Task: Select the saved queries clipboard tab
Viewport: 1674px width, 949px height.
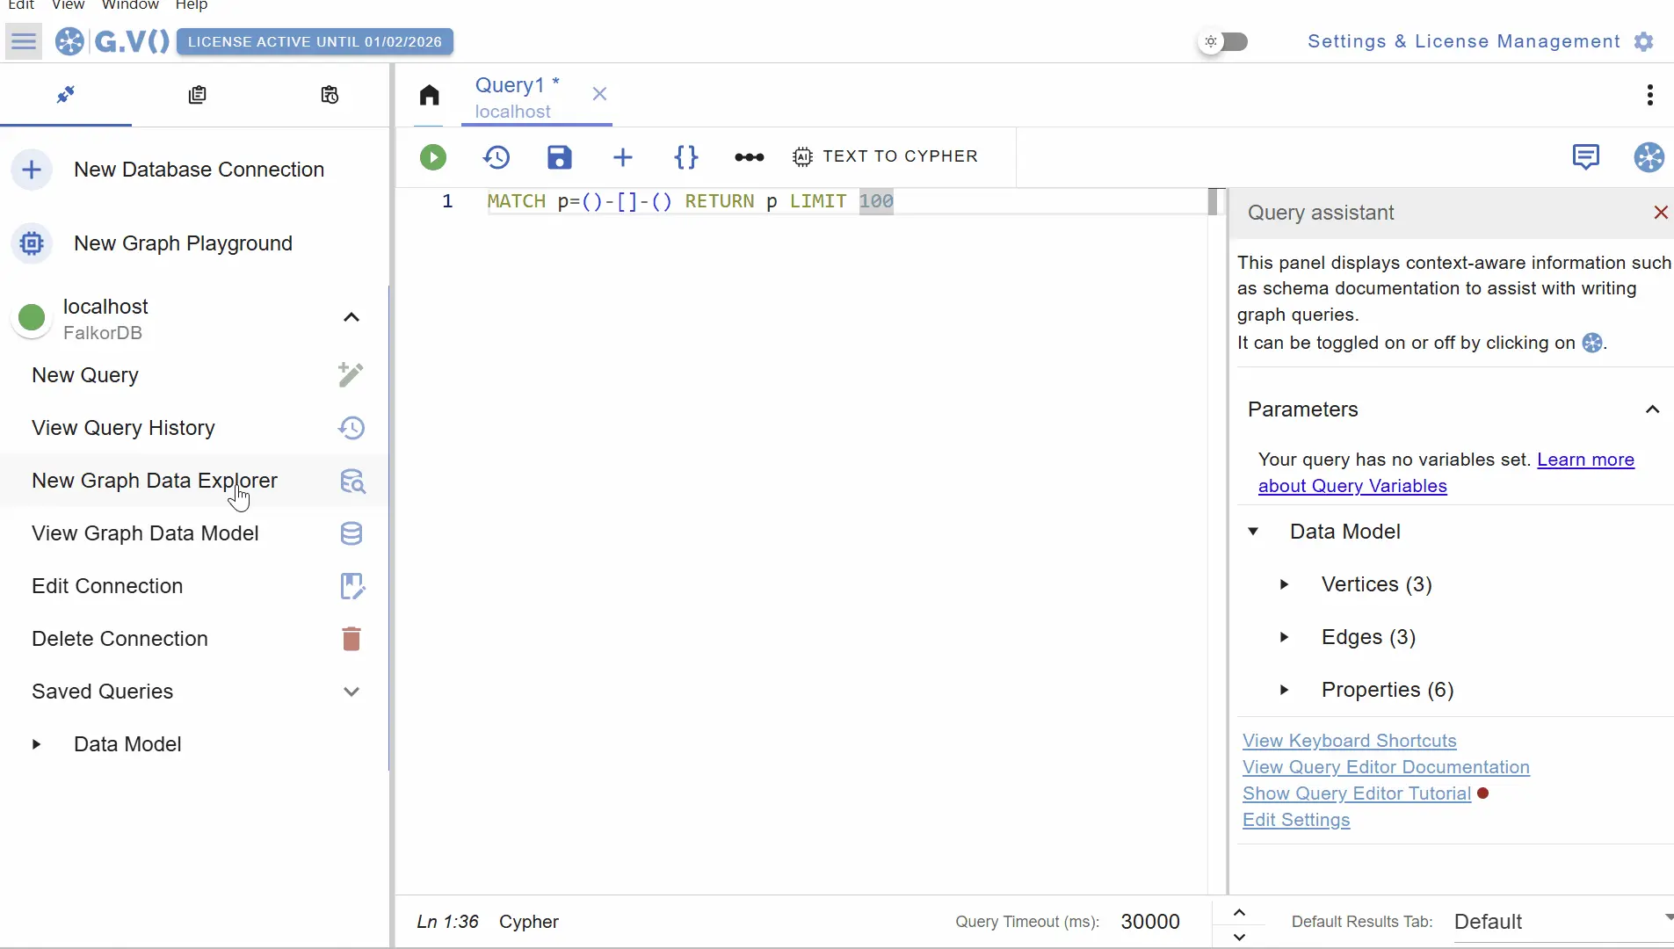Action: tap(198, 94)
